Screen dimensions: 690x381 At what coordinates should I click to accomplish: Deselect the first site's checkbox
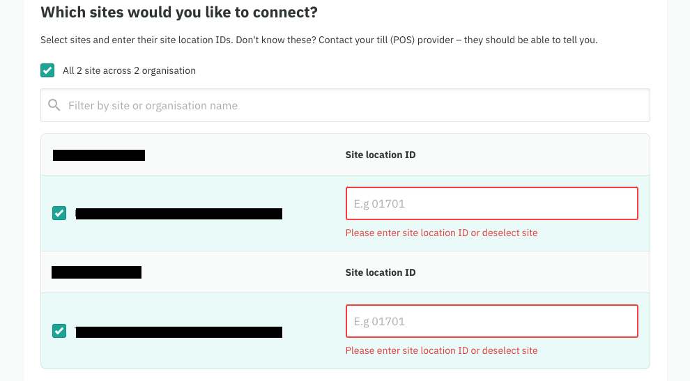coord(59,213)
